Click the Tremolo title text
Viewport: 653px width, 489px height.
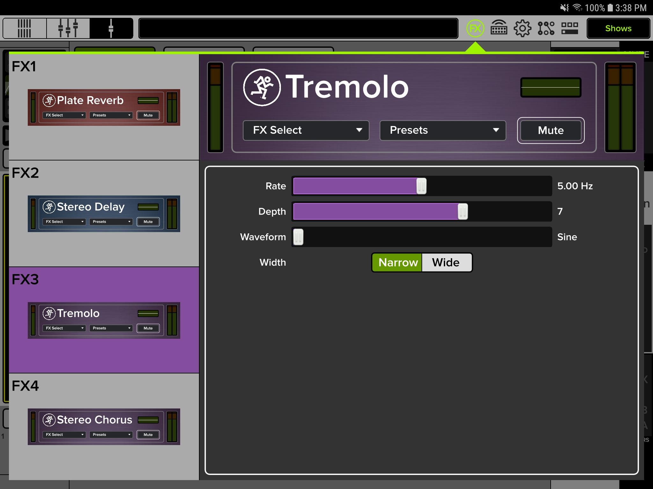point(347,87)
